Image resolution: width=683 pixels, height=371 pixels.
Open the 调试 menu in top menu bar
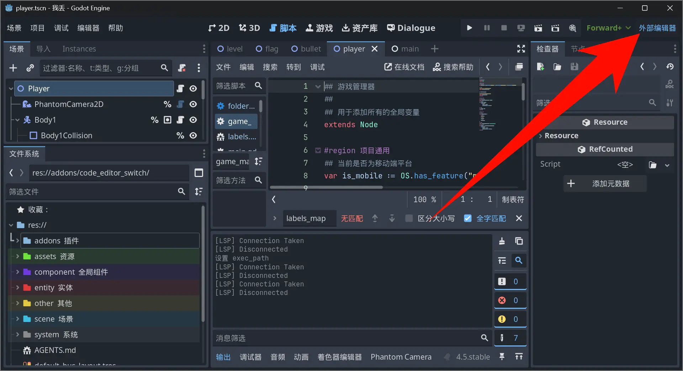tap(61, 28)
